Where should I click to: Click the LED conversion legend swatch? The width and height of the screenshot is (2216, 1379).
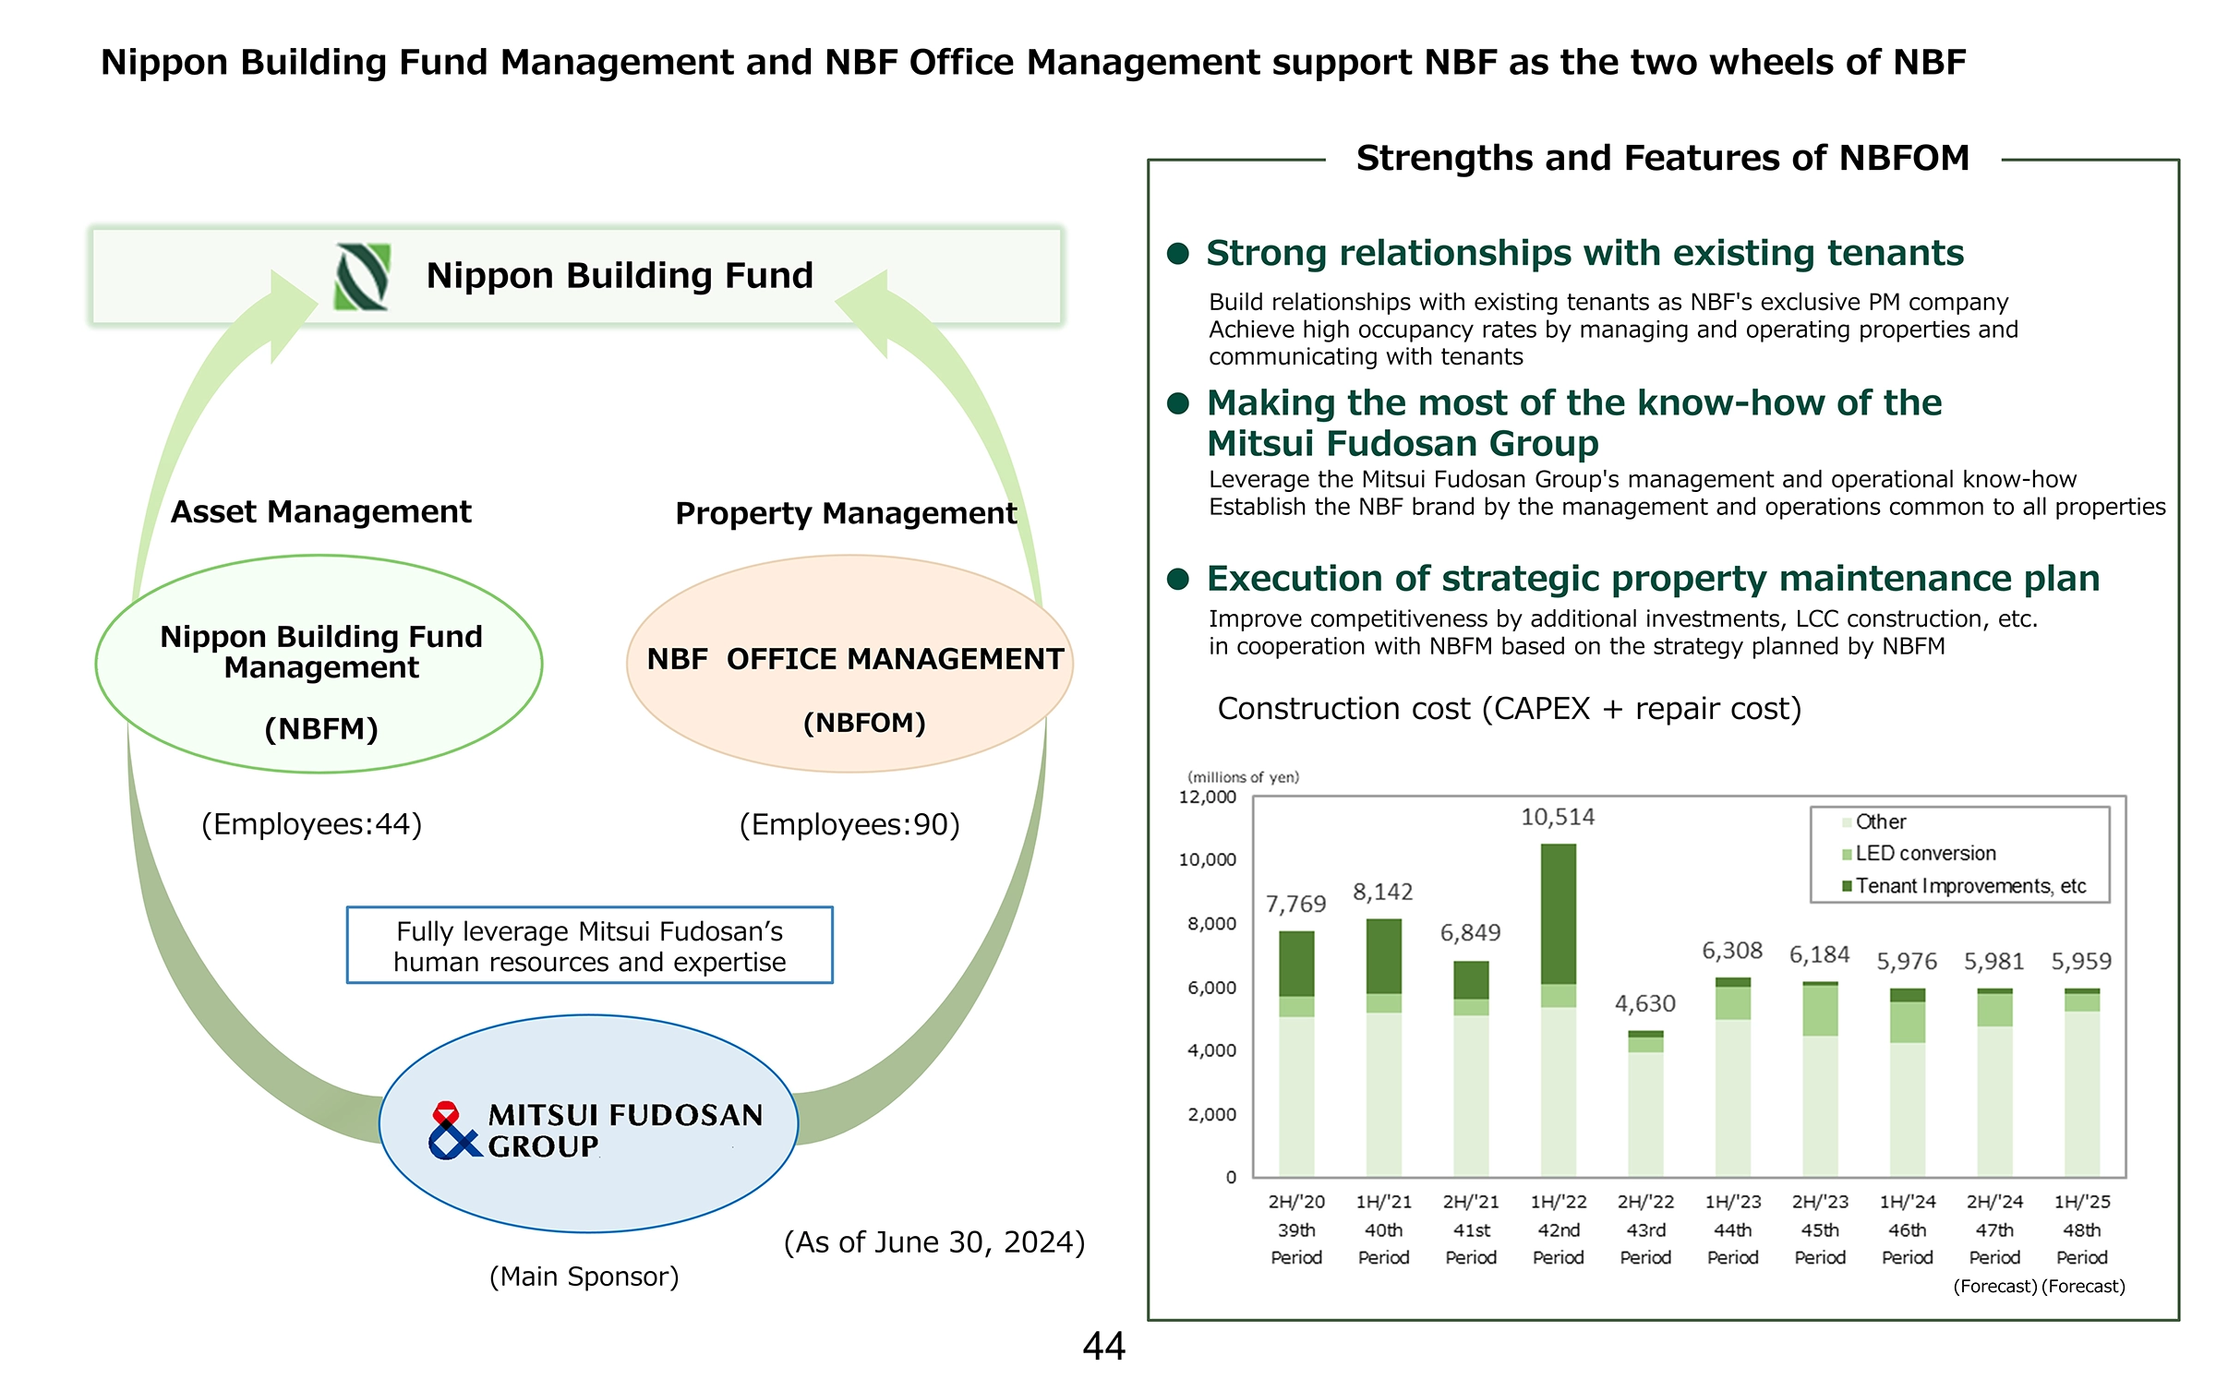click(x=1847, y=855)
